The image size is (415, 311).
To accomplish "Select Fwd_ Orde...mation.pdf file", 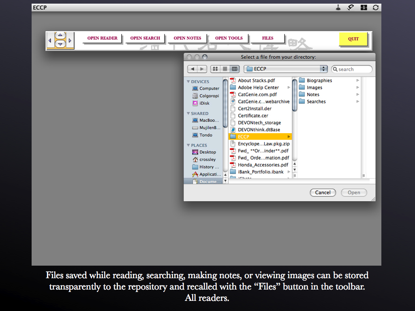I will tap(261, 158).
